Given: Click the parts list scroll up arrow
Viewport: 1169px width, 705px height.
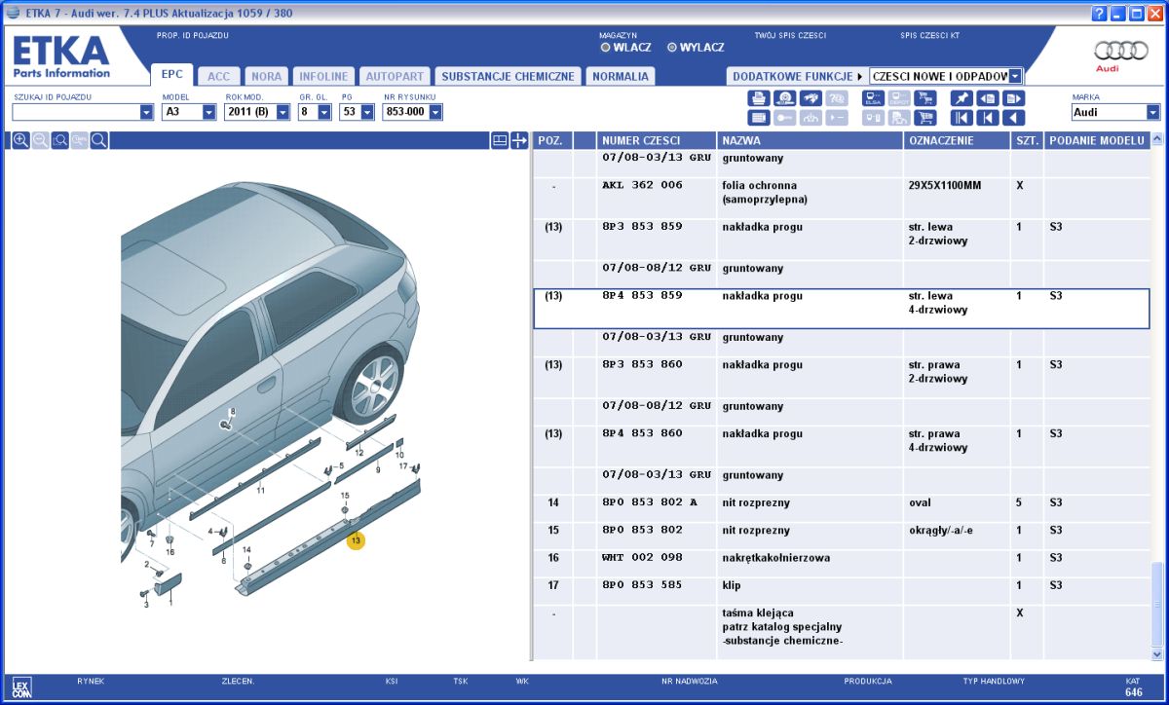Looking at the screenshot, I should point(1157,140).
